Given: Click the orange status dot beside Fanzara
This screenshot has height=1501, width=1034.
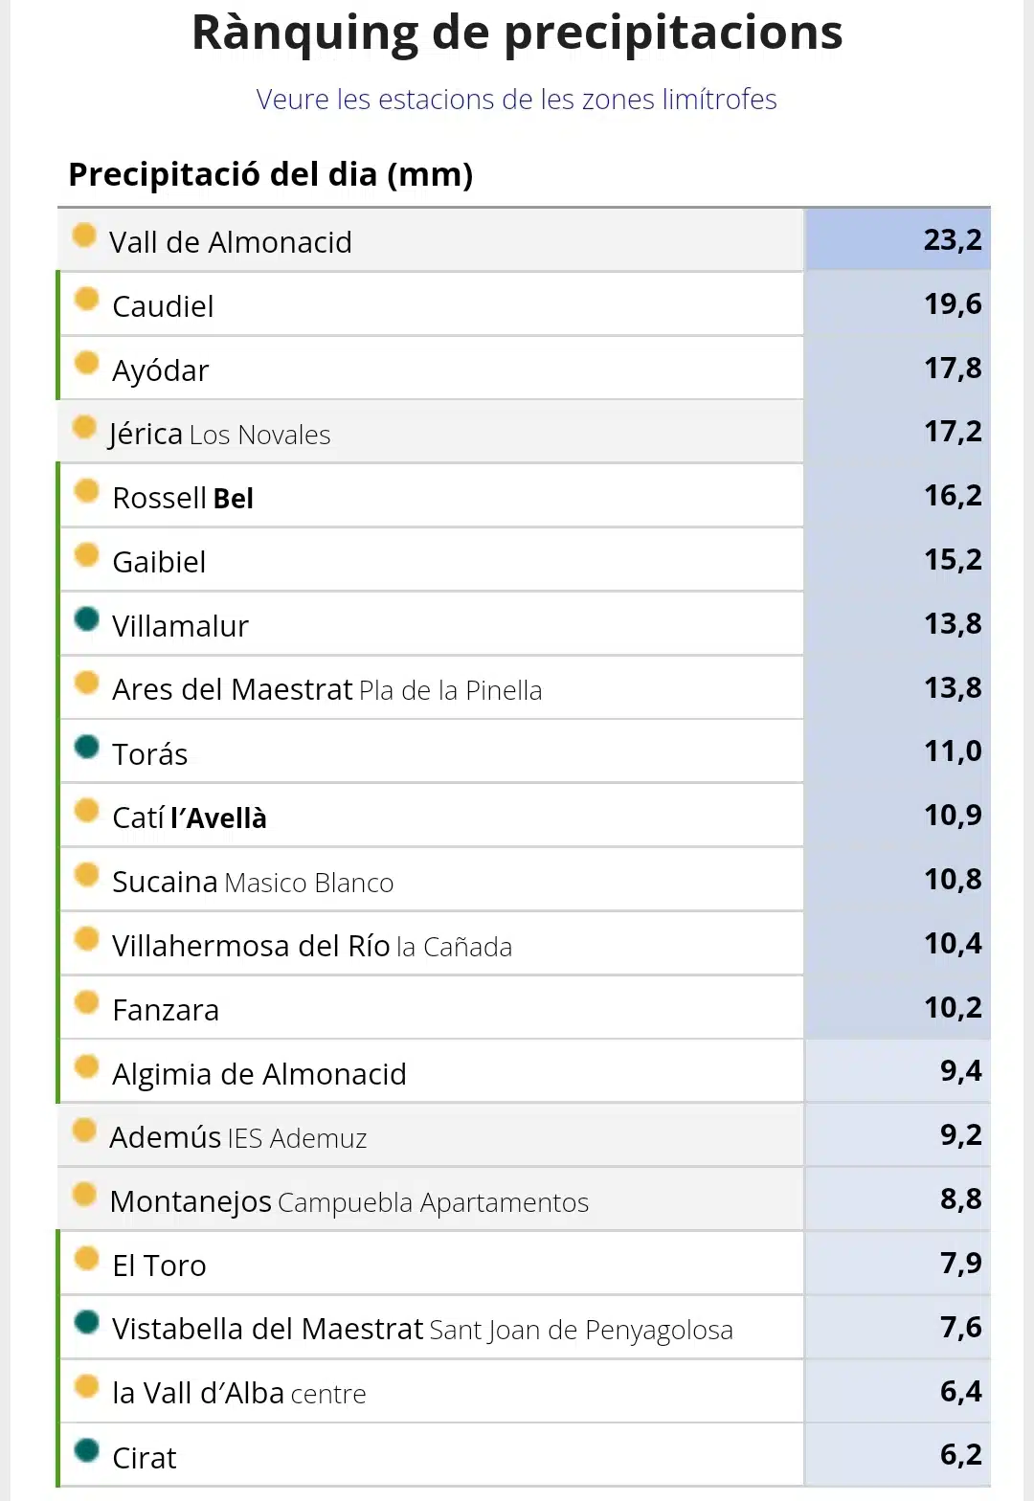Looking at the screenshot, I should [87, 1002].
